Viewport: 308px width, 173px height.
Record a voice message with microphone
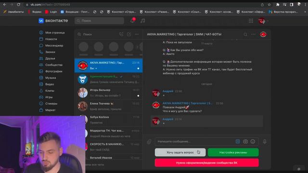tap(265, 142)
